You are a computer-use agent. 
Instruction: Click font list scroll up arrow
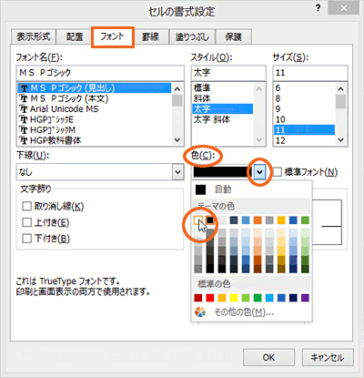pyautogui.click(x=177, y=88)
